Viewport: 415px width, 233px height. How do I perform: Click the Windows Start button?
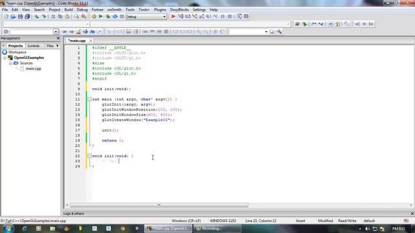(x=8, y=228)
